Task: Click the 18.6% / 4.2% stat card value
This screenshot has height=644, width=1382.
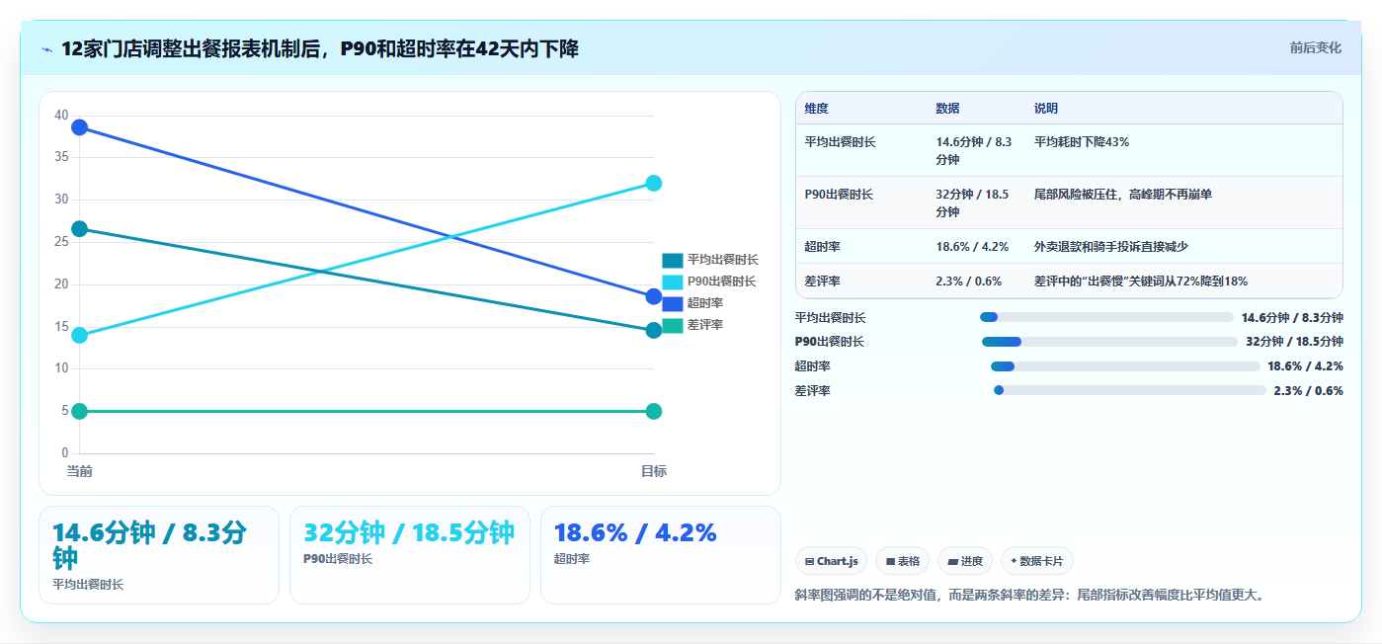Action: pyautogui.click(x=635, y=532)
